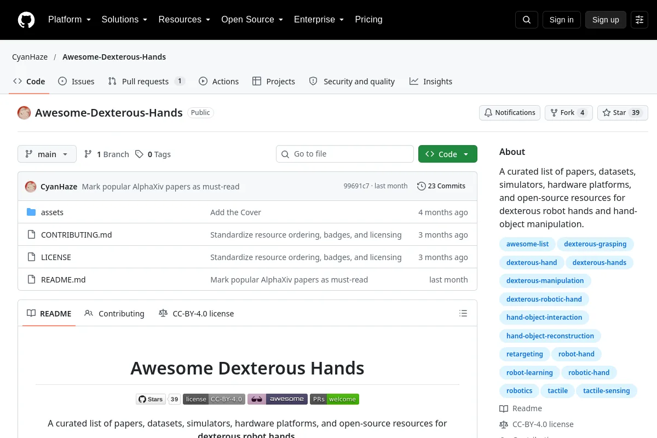Open the dexterous-grasping topic tag
This screenshot has height=438, width=657.
(595, 244)
